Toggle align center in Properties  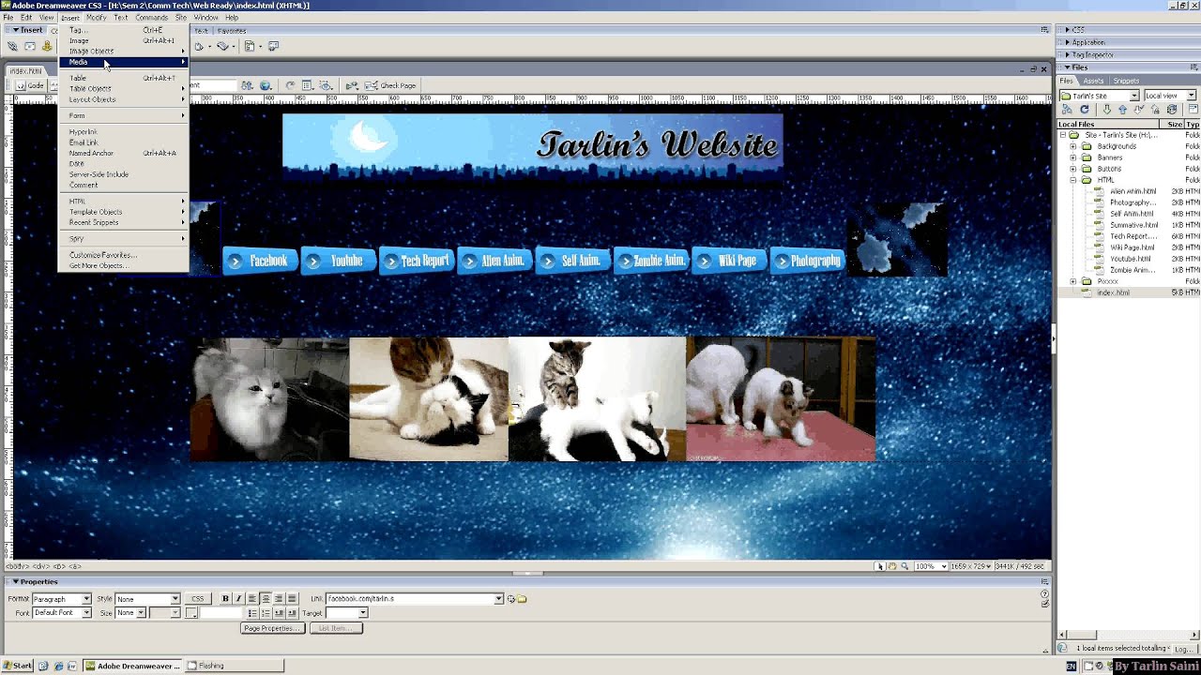point(266,599)
